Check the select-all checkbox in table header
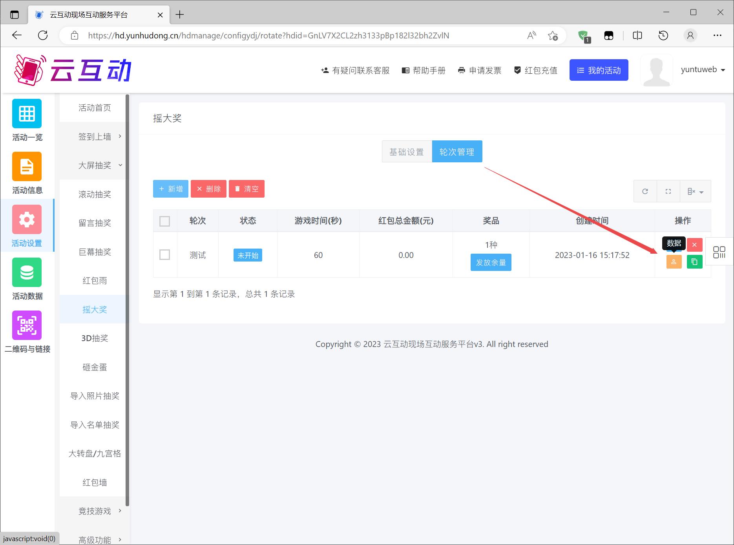 pyautogui.click(x=165, y=221)
